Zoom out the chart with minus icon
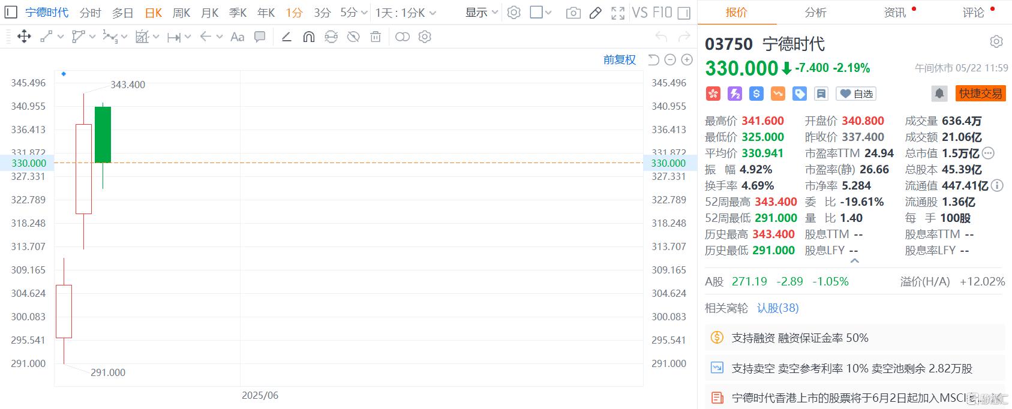This screenshot has width=1012, height=409. pyautogui.click(x=671, y=59)
